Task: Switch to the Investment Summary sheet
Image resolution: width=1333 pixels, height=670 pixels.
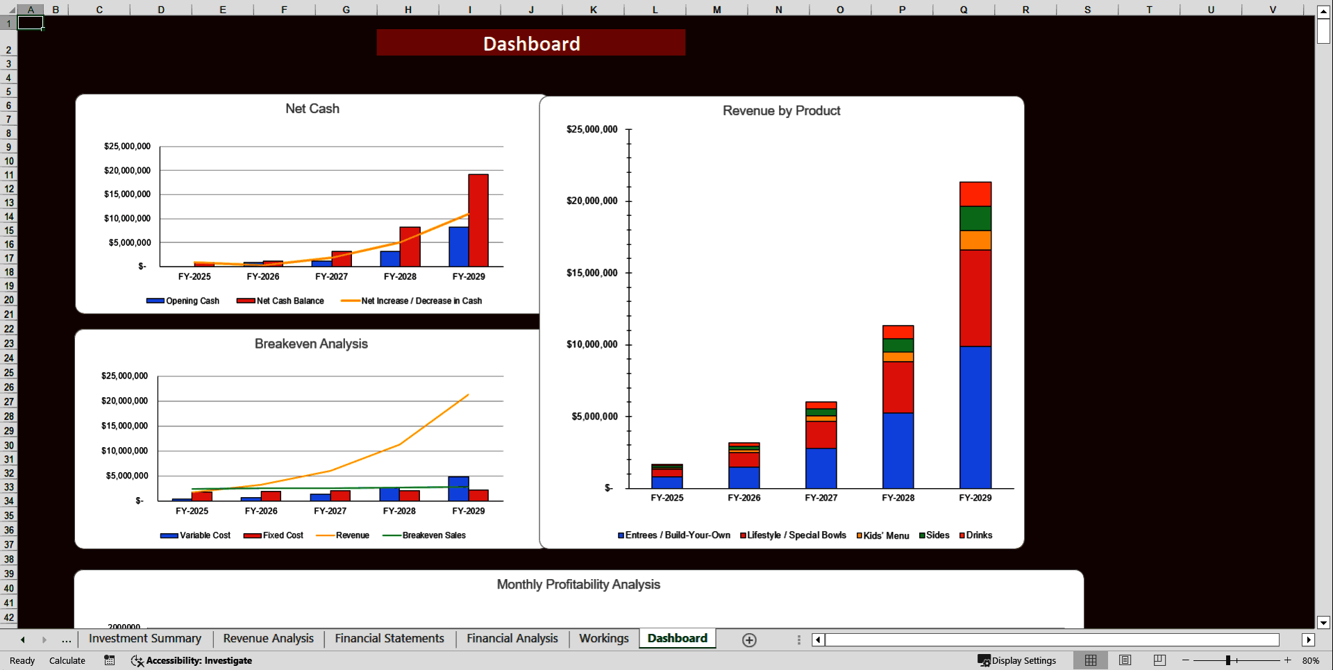Action: (144, 638)
